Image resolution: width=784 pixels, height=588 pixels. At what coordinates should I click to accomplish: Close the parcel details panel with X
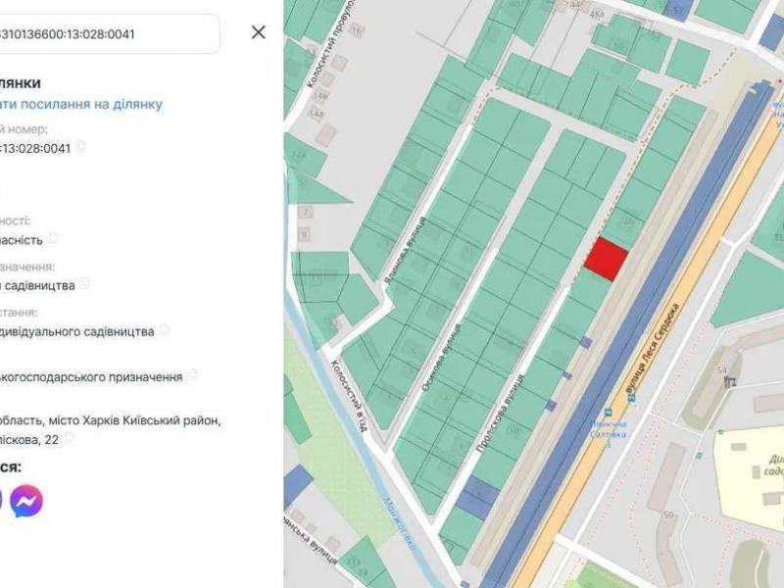coord(258,32)
